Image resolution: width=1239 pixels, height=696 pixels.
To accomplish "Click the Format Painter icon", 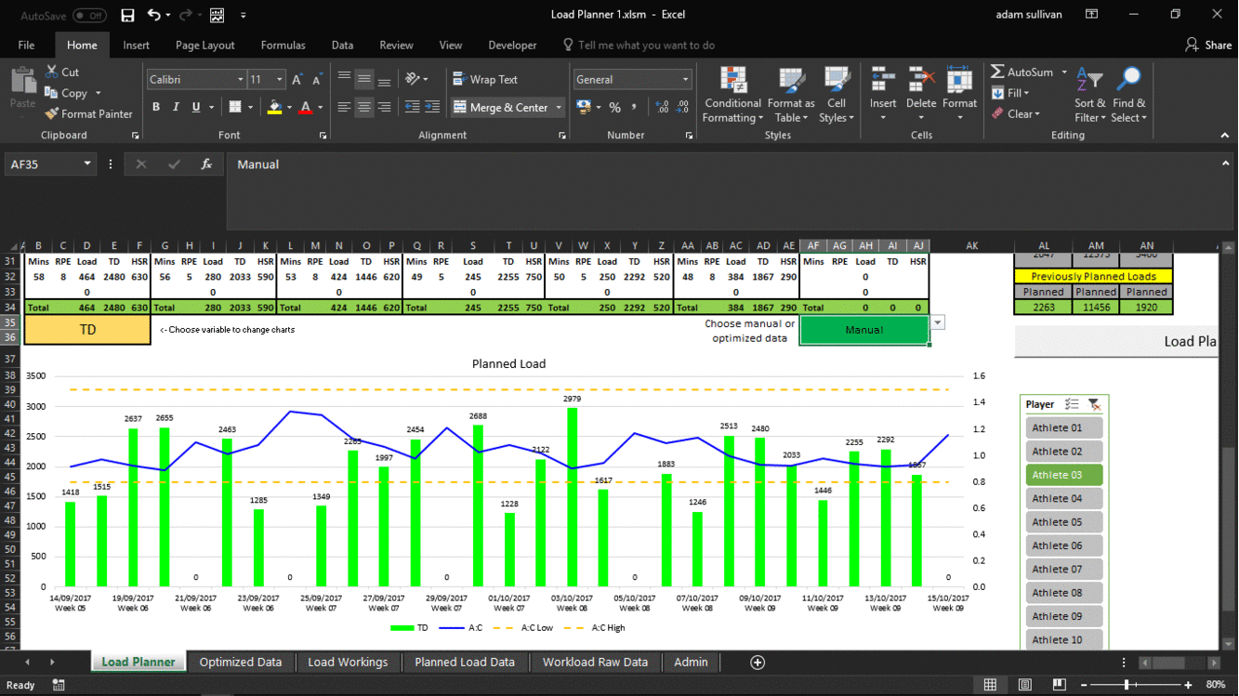I will (x=52, y=114).
